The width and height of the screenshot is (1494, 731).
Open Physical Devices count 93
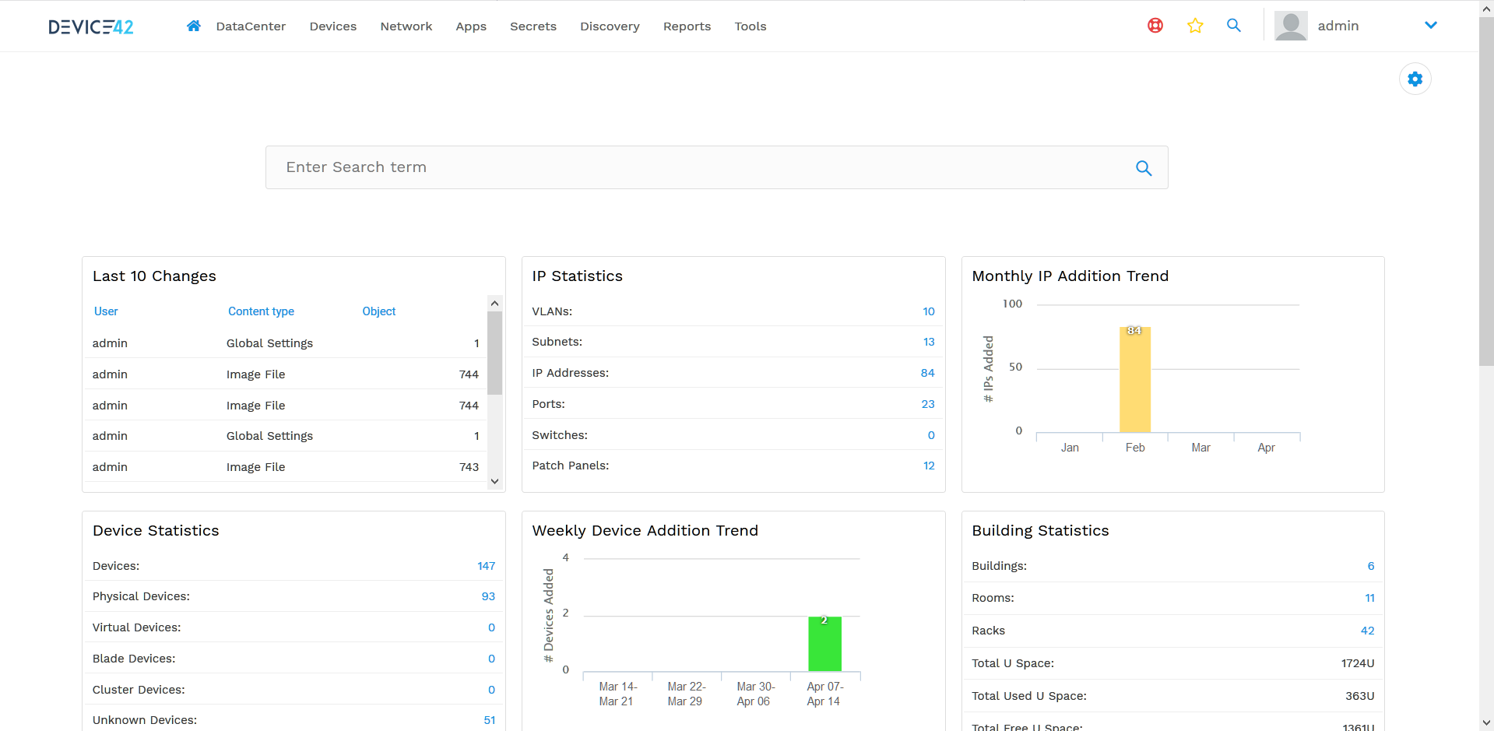click(488, 596)
